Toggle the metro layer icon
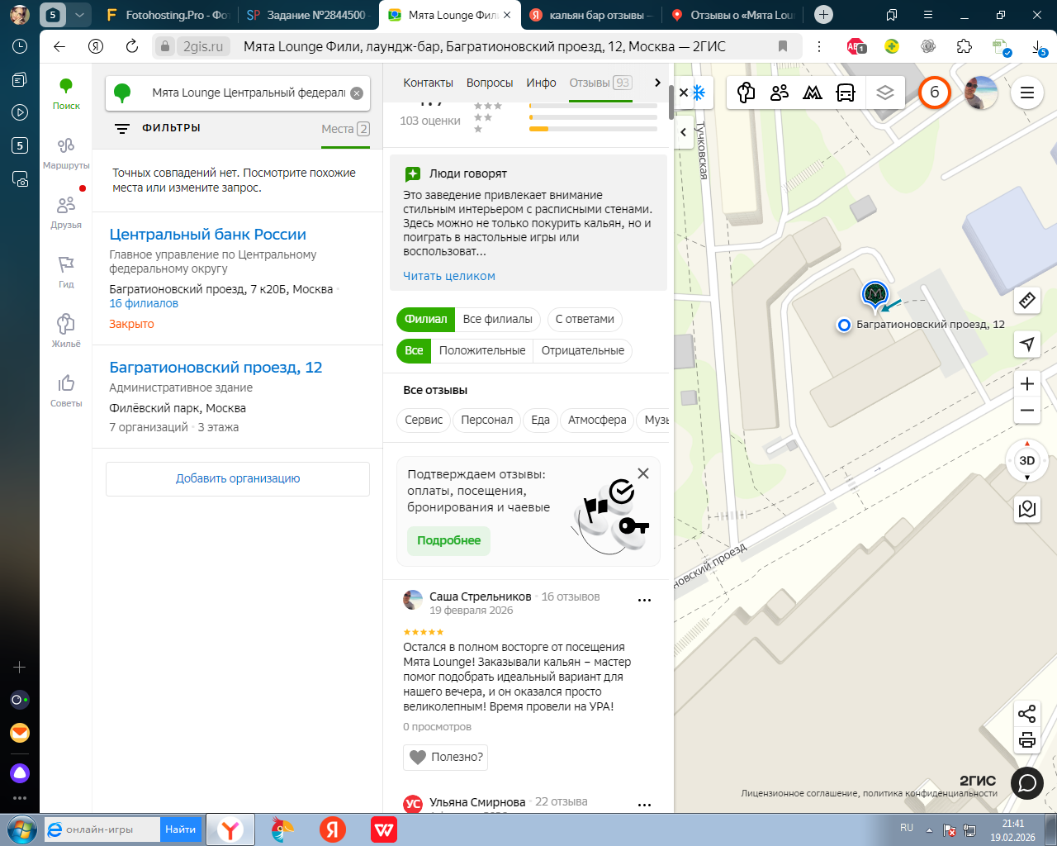This screenshot has height=846, width=1057. click(813, 93)
